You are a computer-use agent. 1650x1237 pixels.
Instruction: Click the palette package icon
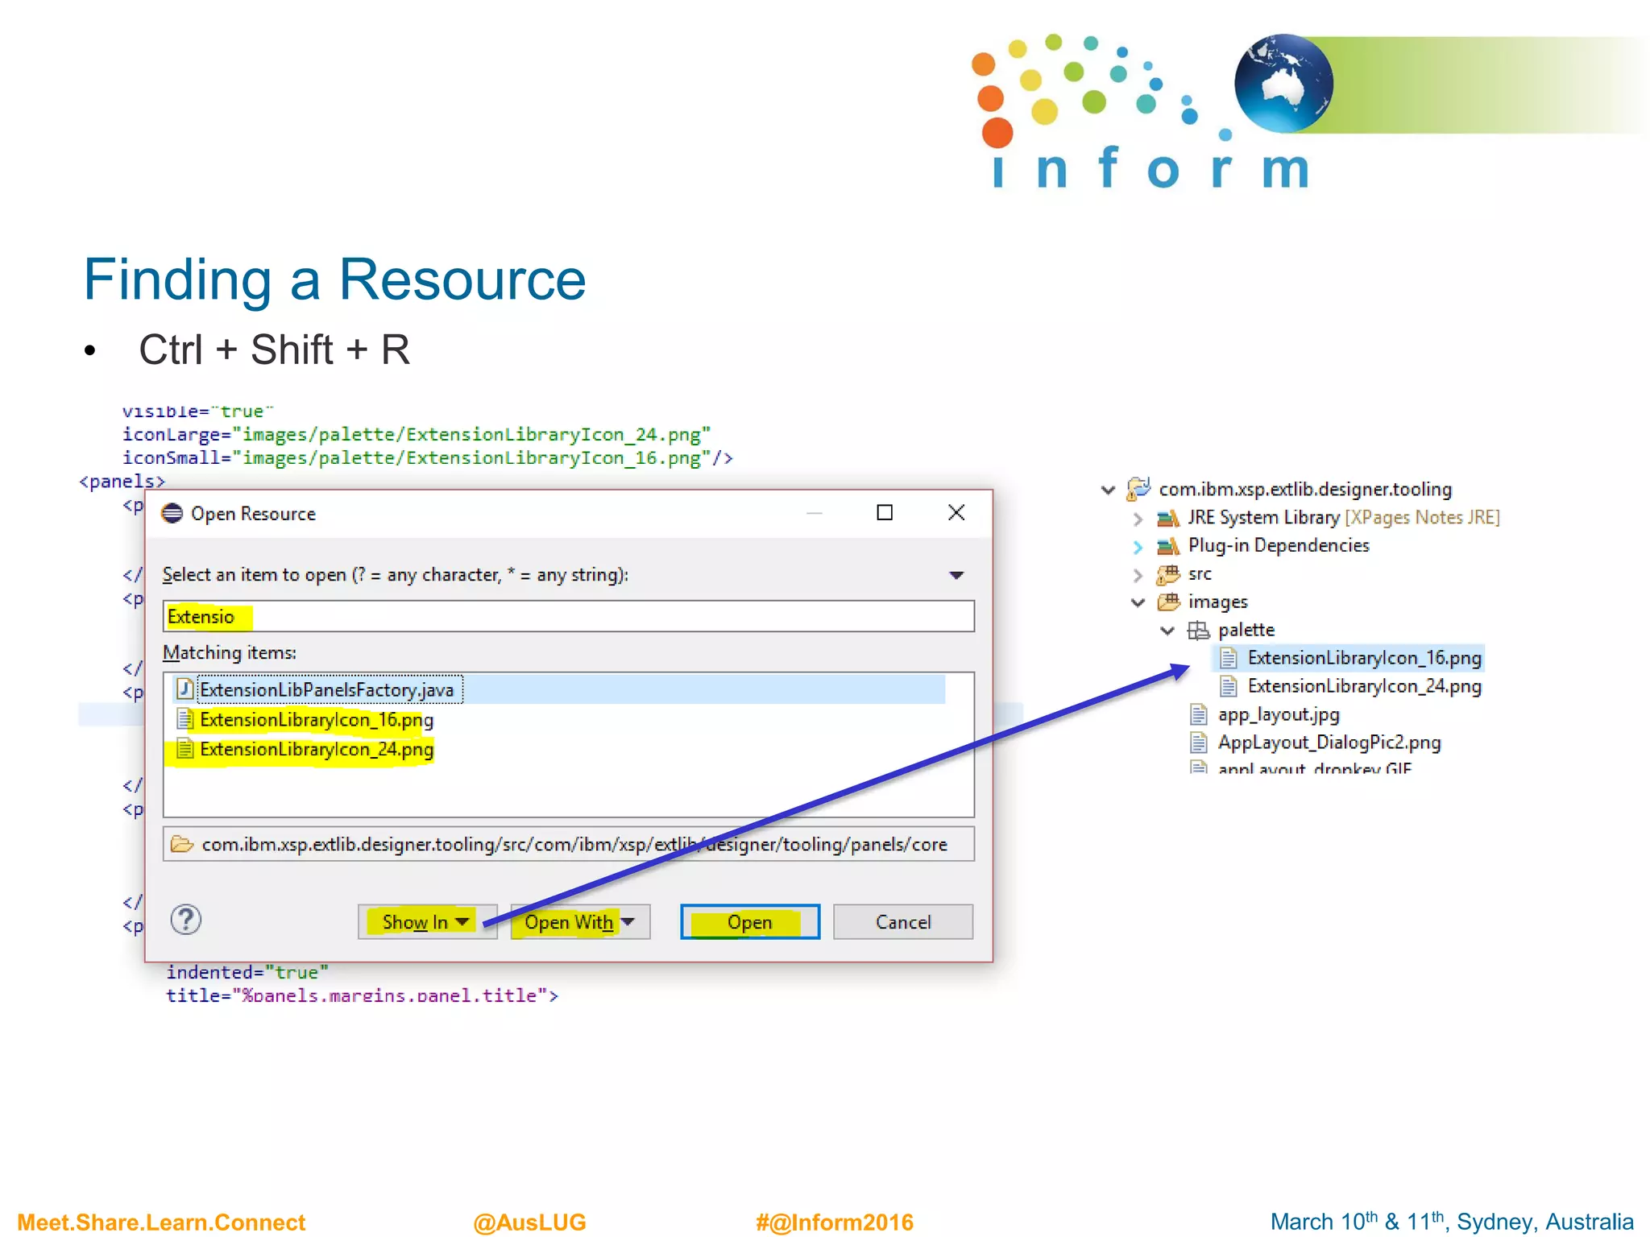click(x=1198, y=631)
